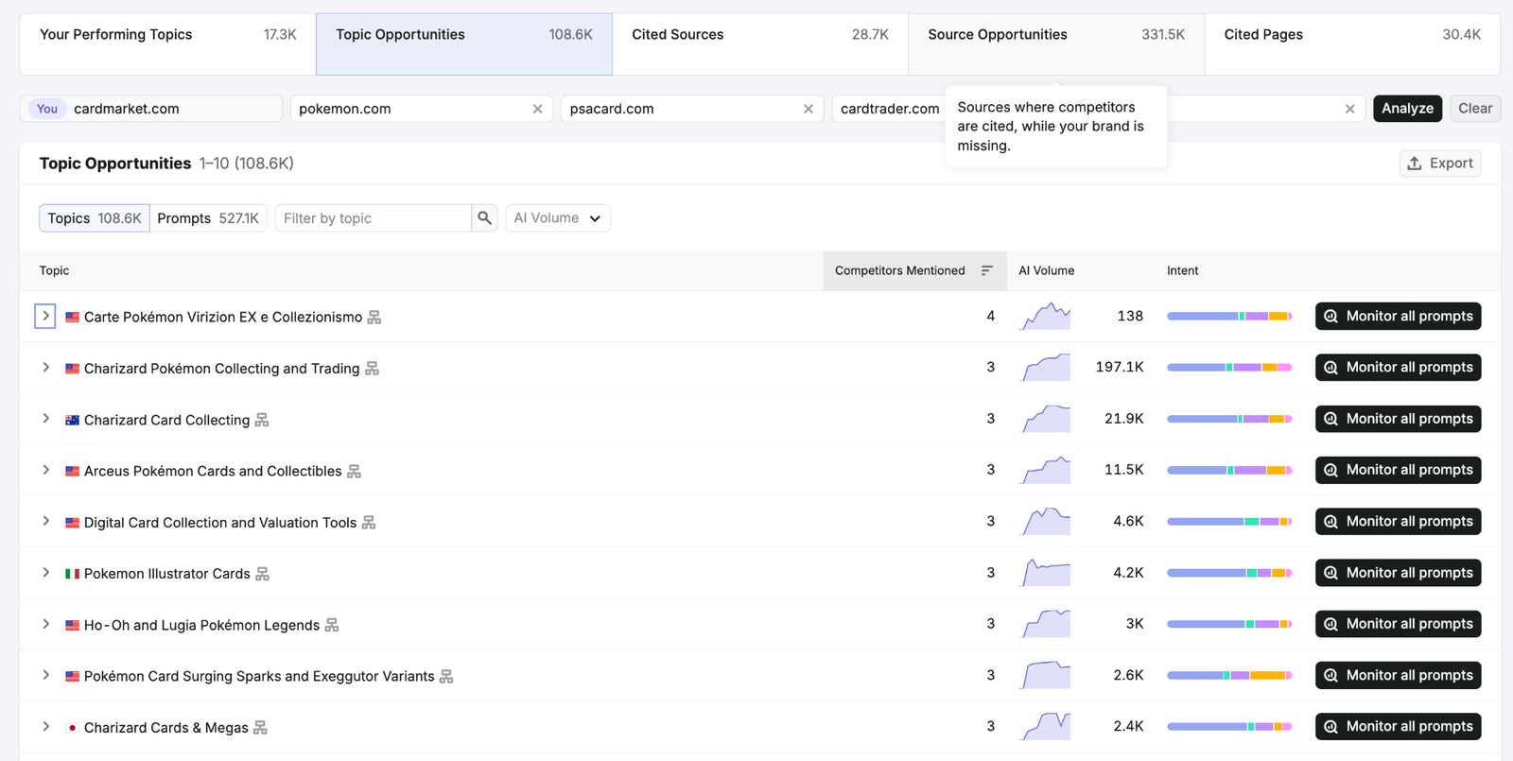Click hierarchy icon next to Charizard Card Collecting

pyautogui.click(x=262, y=420)
